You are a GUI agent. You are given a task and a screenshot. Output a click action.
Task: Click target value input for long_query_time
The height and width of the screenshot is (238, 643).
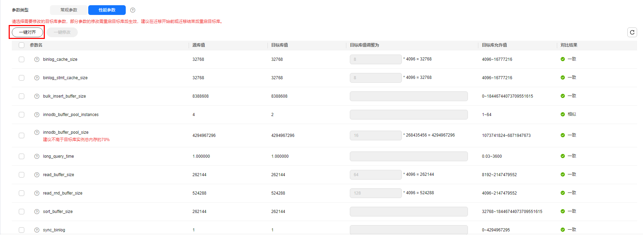coord(409,156)
